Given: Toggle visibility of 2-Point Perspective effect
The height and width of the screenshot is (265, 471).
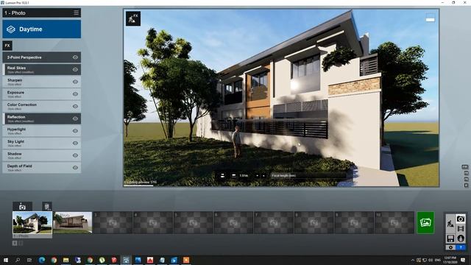Looking at the screenshot, I should [75, 57].
